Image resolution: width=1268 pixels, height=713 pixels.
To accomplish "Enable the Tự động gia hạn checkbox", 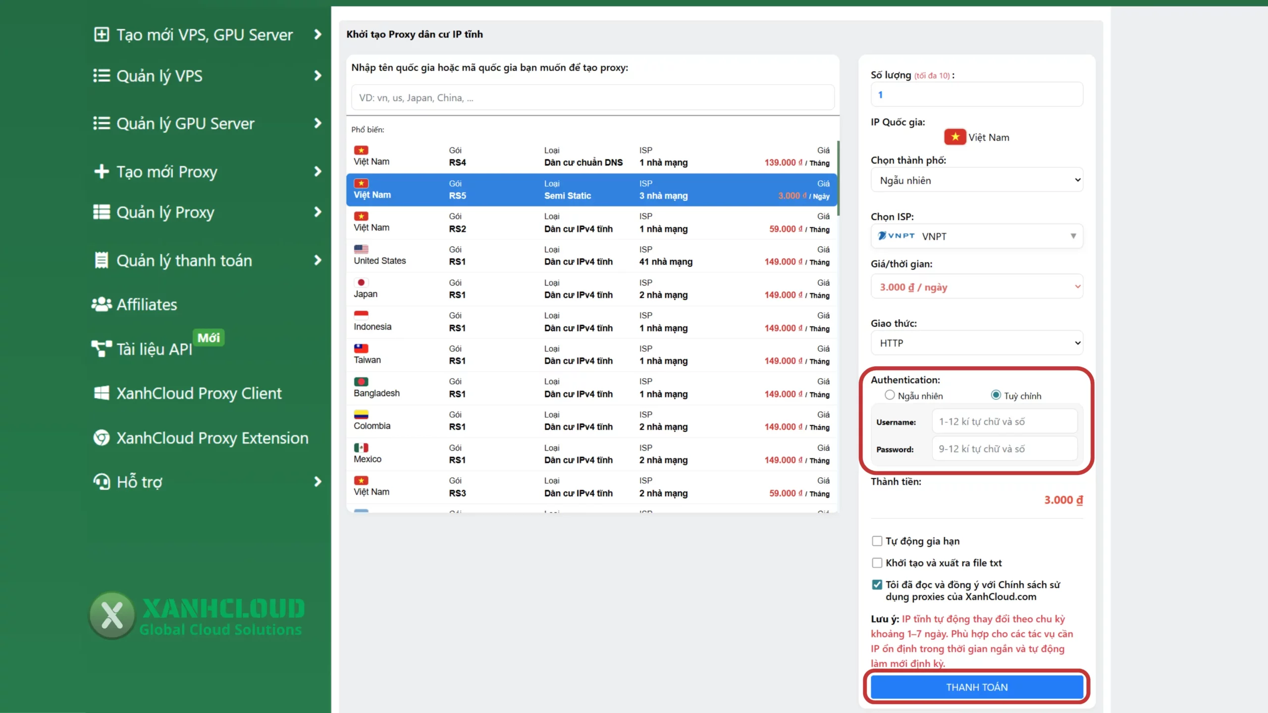I will [877, 541].
